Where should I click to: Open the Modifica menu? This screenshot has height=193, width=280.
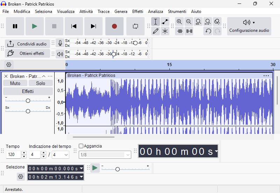tap(22, 12)
